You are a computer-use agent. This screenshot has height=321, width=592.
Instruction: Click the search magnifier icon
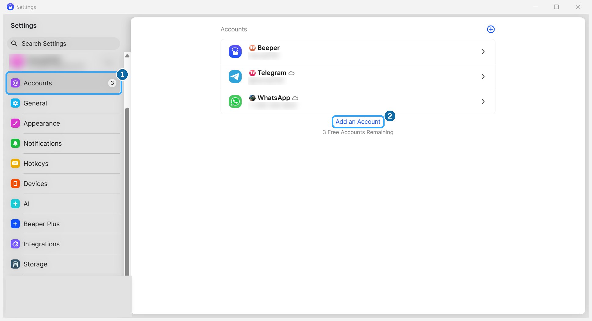tap(14, 44)
